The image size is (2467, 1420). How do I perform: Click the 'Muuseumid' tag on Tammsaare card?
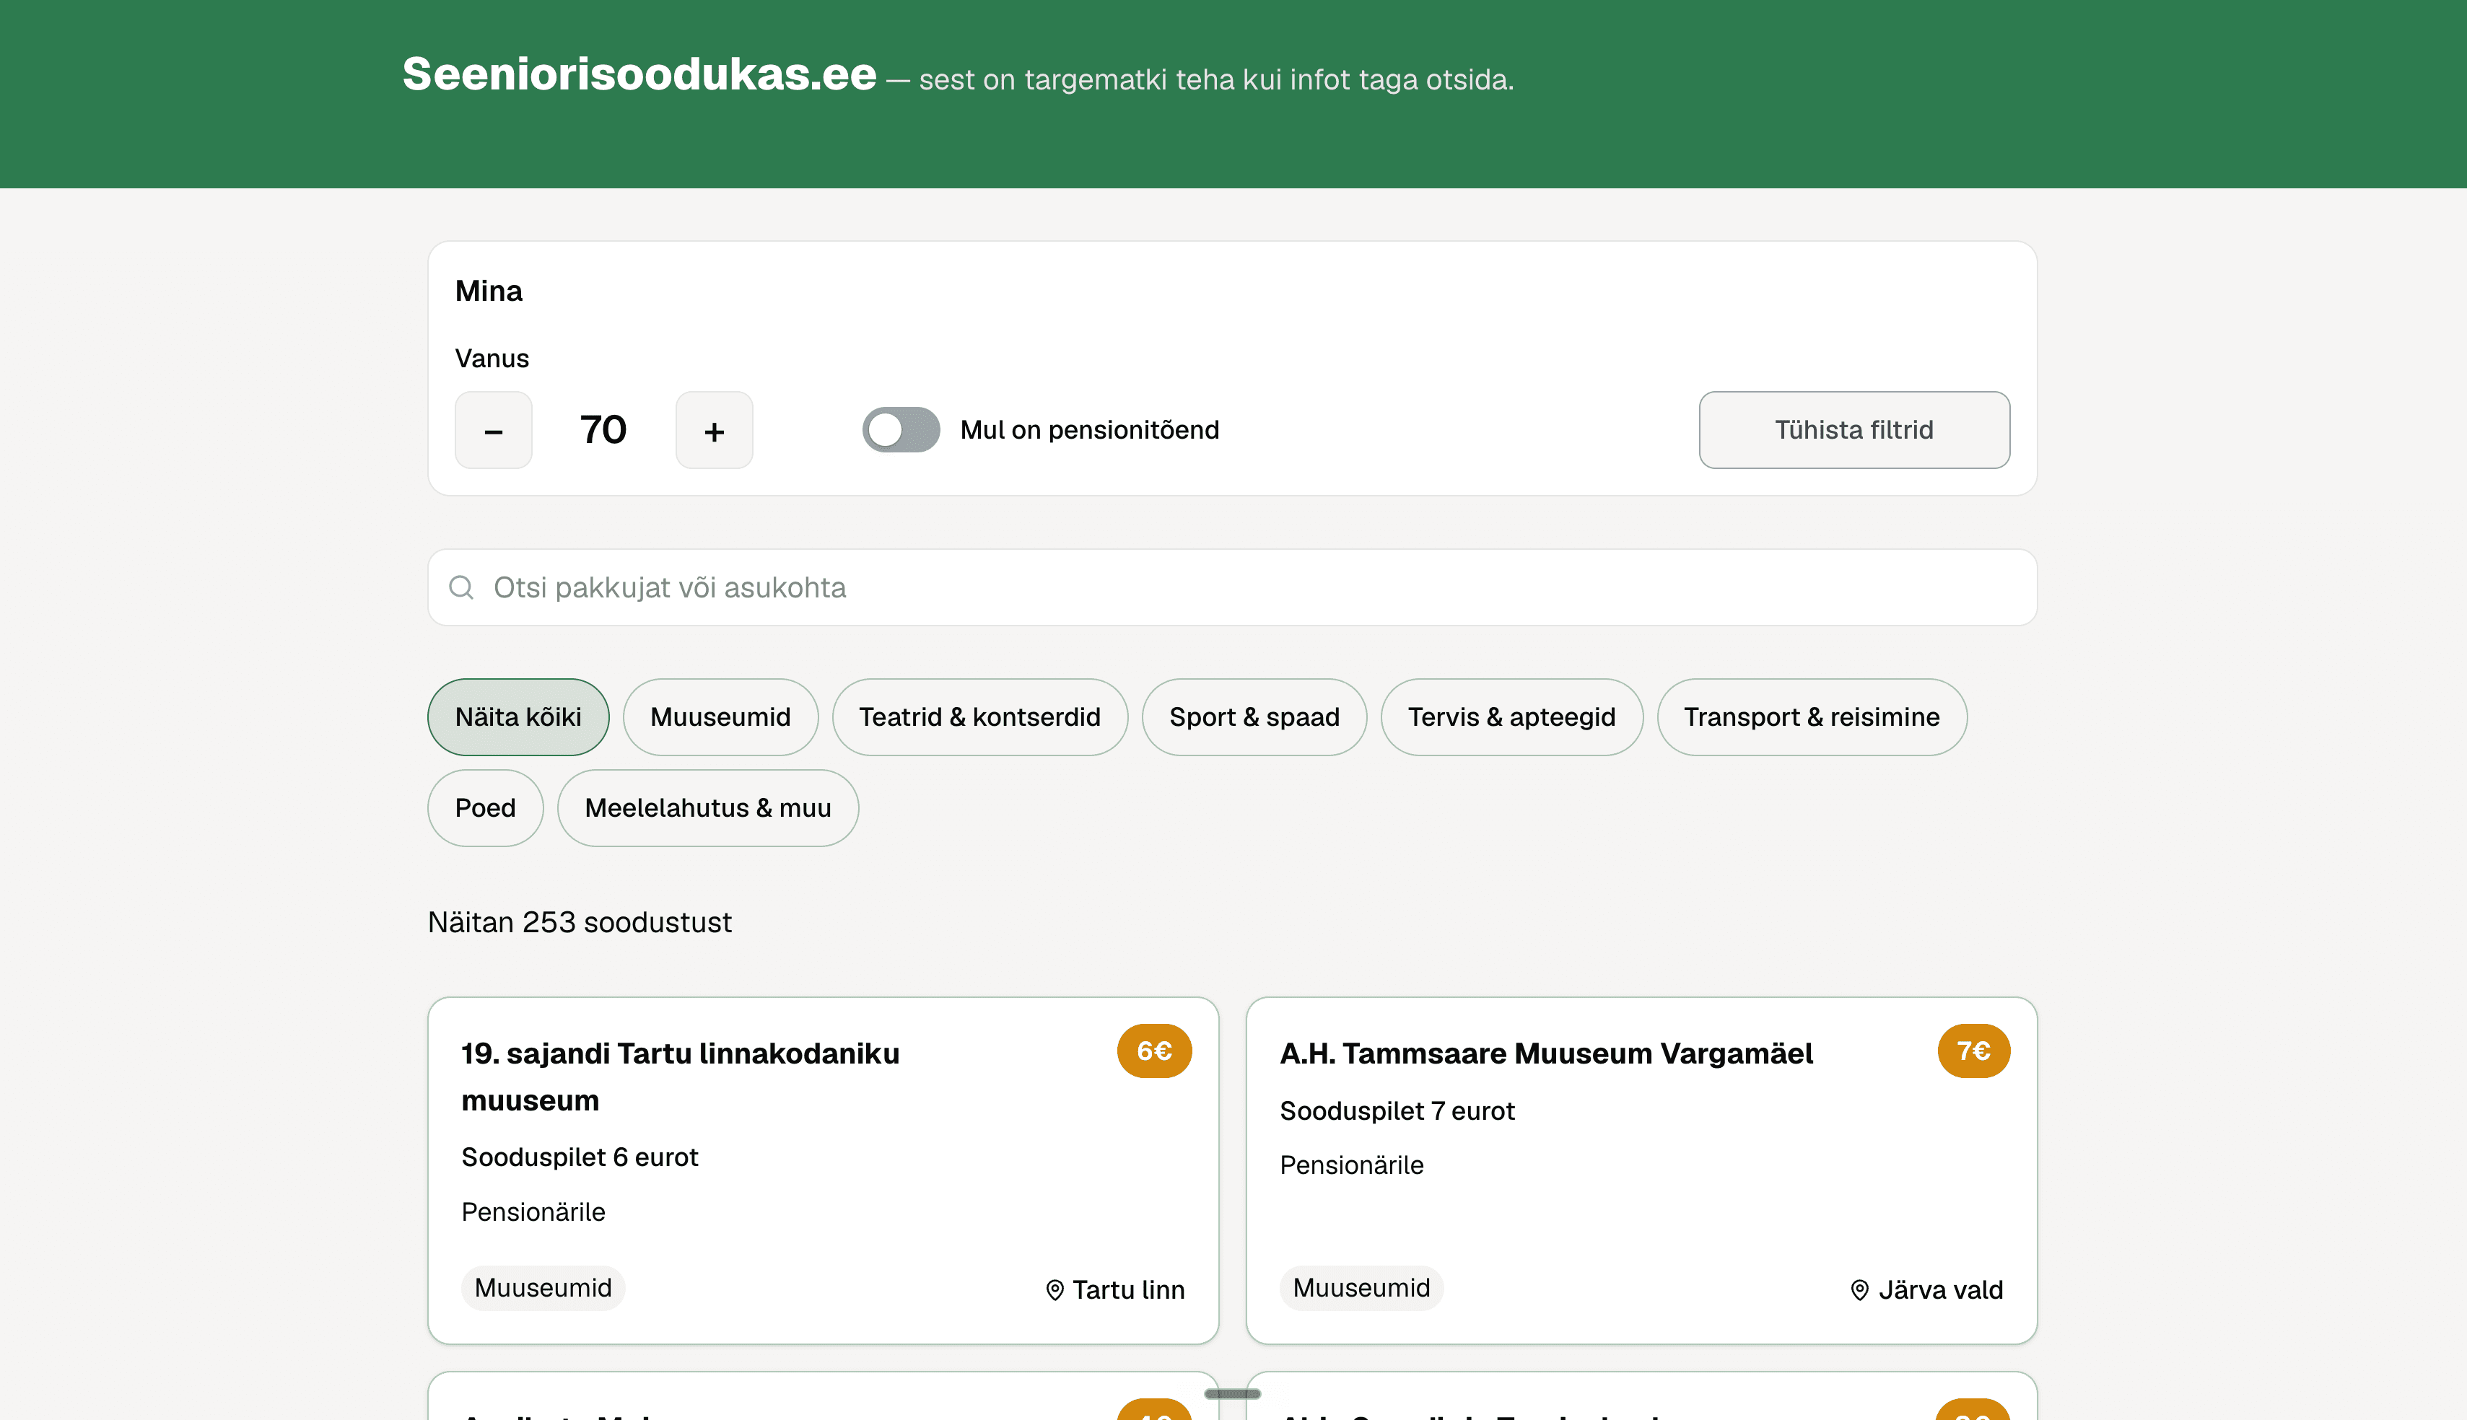tap(1362, 1287)
